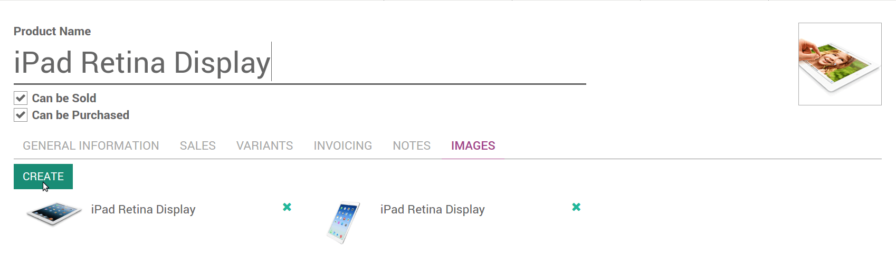
Task: Click the "Can be Purchased" text label
Action: [x=80, y=115]
